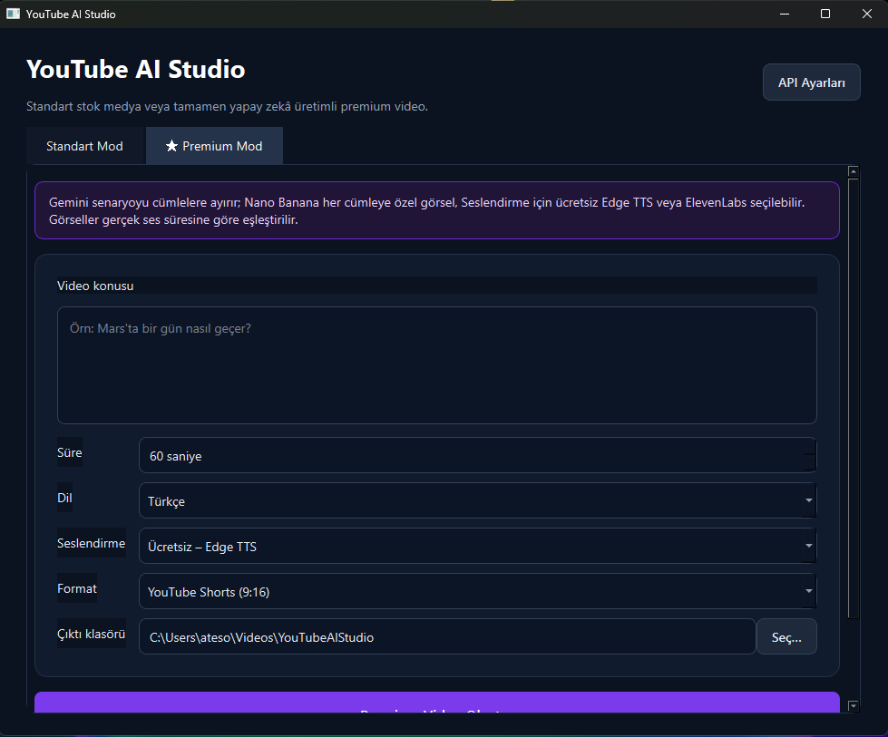Screen dimensions: 888x737
Task: Click the 'Seslendirme' label
Action: 92,543
